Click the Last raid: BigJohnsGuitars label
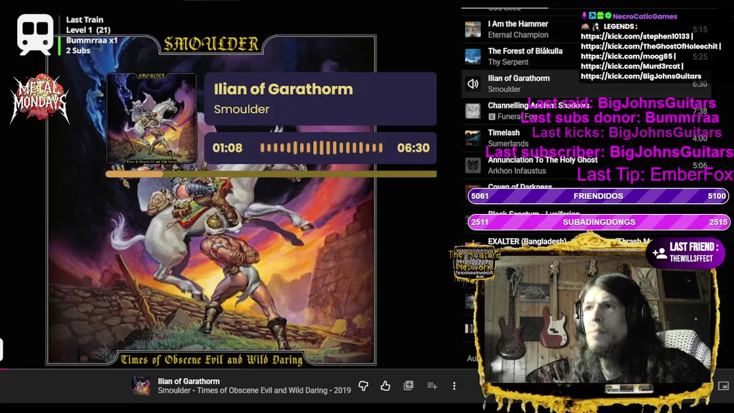The height and width of the screenshot is (413, 734). tap(621, 103)
